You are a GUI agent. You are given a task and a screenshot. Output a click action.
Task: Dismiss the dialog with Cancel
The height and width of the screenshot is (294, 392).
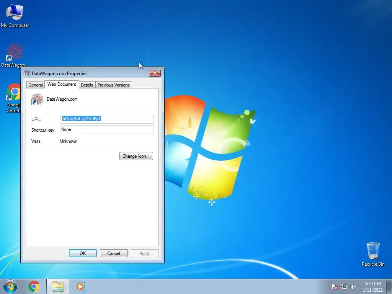(x=114, y=253)
